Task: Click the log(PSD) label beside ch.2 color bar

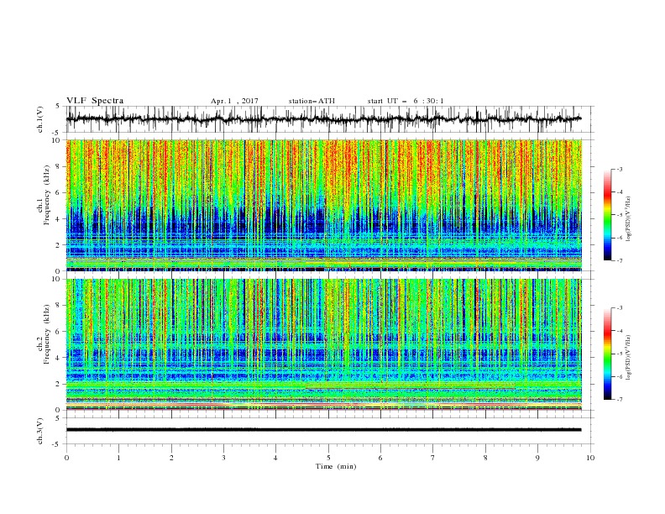Action: tap(629, 358)
